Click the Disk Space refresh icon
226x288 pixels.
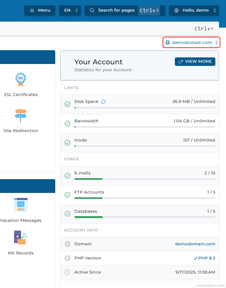pos(104,102)
